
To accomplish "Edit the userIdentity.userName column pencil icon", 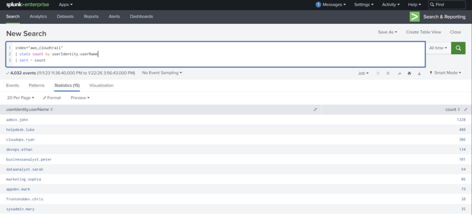I will click(x=315, y=110).
